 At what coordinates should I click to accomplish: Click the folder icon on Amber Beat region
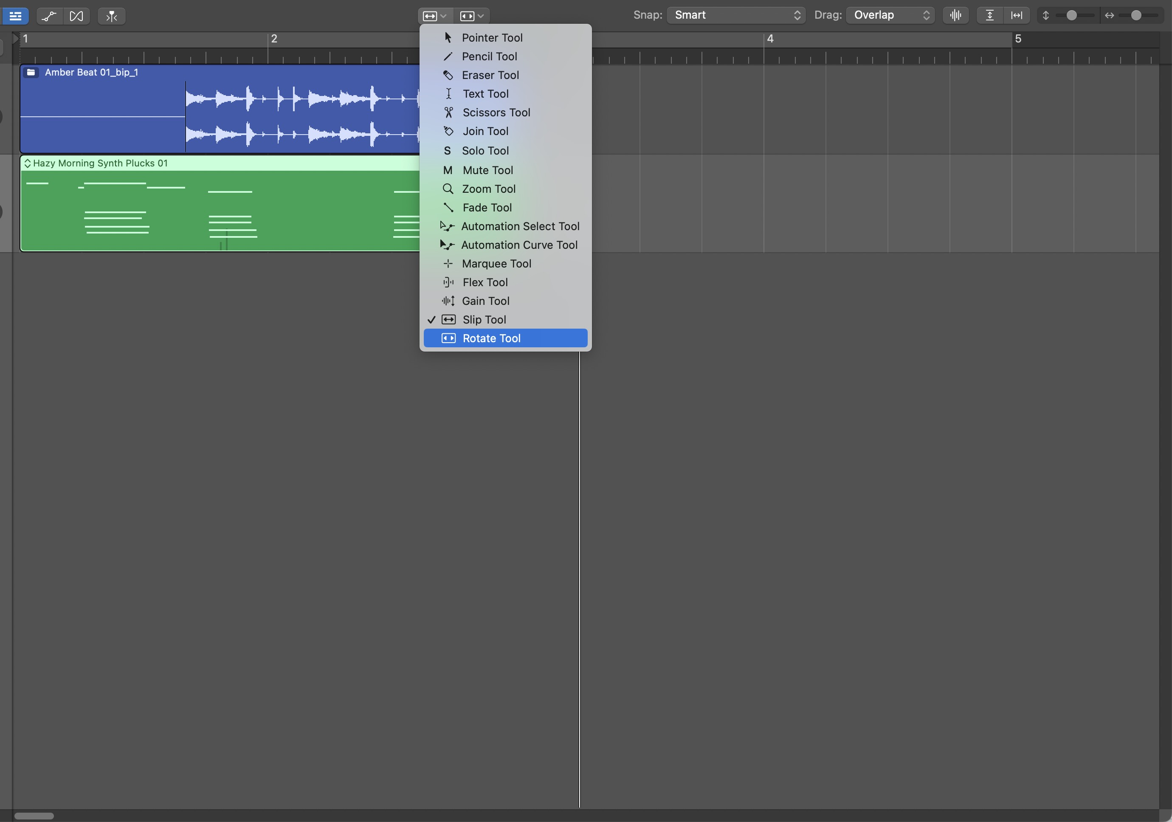point(31,73)
